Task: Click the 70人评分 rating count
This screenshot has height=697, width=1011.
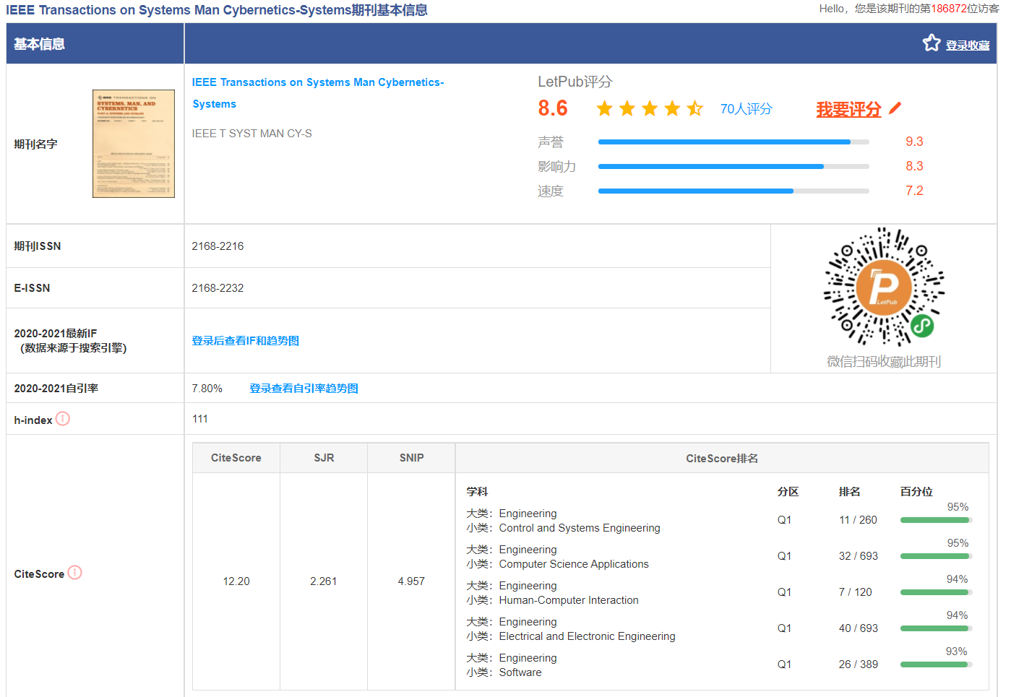Action: pos(746,109)
